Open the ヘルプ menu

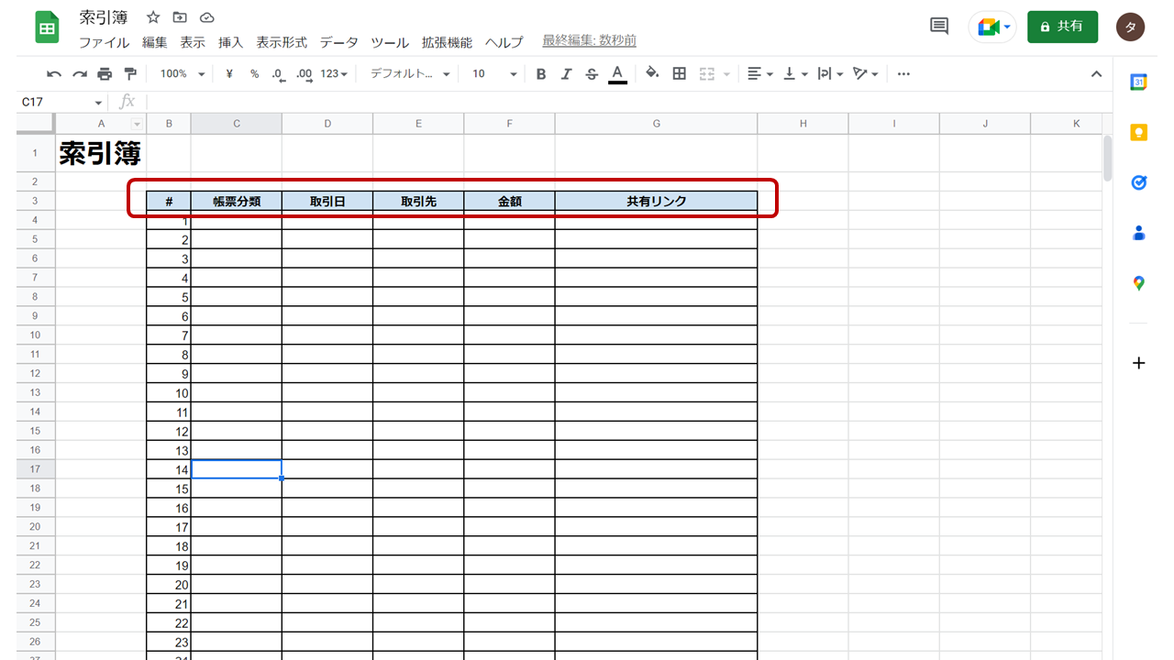pos(504,42)
